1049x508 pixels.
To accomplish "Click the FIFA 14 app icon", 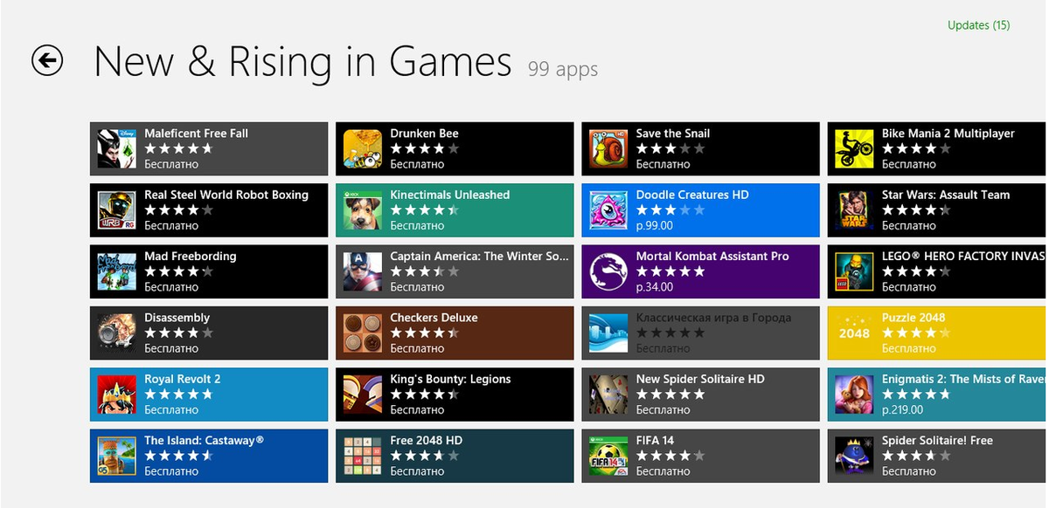I will (x=608, y=456).
